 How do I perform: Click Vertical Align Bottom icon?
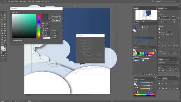pyautogui.click(x=177, y=46)
